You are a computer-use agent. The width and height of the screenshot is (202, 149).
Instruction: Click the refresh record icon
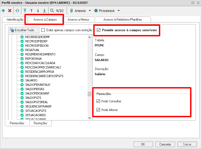click(17, 11)
